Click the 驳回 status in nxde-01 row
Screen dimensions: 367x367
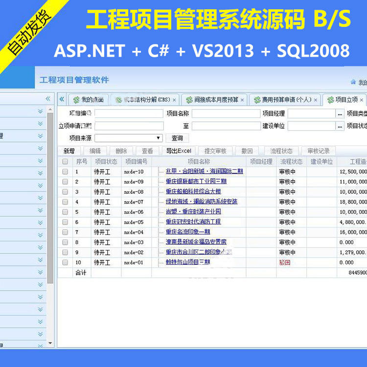[x=285, y=262]
